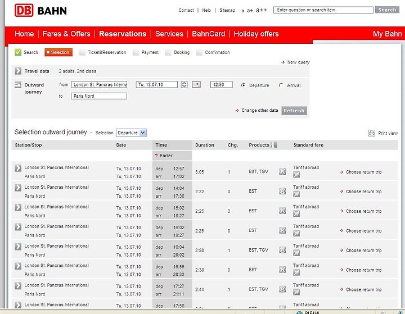The width and height of the screenshot is (405, 314).
Task: Click the Products info icon
Action: (274, 145)
